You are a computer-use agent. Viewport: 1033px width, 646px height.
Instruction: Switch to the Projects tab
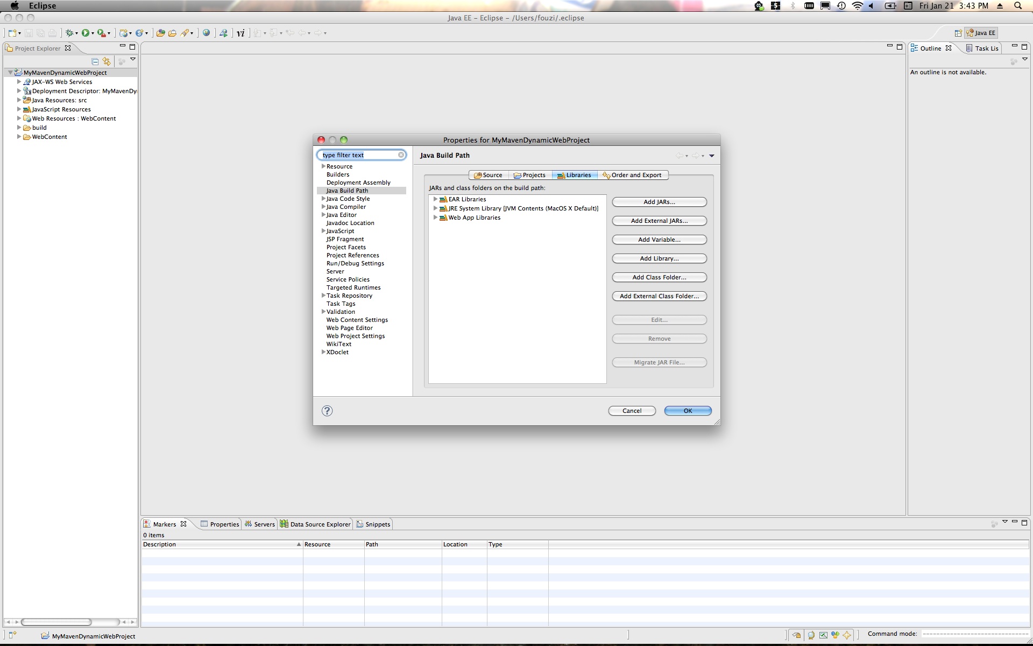pos(529,175)
